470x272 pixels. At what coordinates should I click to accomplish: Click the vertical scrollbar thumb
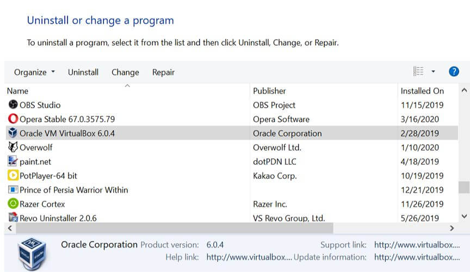coord(464,187)
